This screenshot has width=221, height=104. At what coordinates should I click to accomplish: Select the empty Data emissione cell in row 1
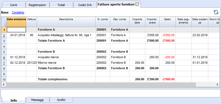(x=17, y=30)
